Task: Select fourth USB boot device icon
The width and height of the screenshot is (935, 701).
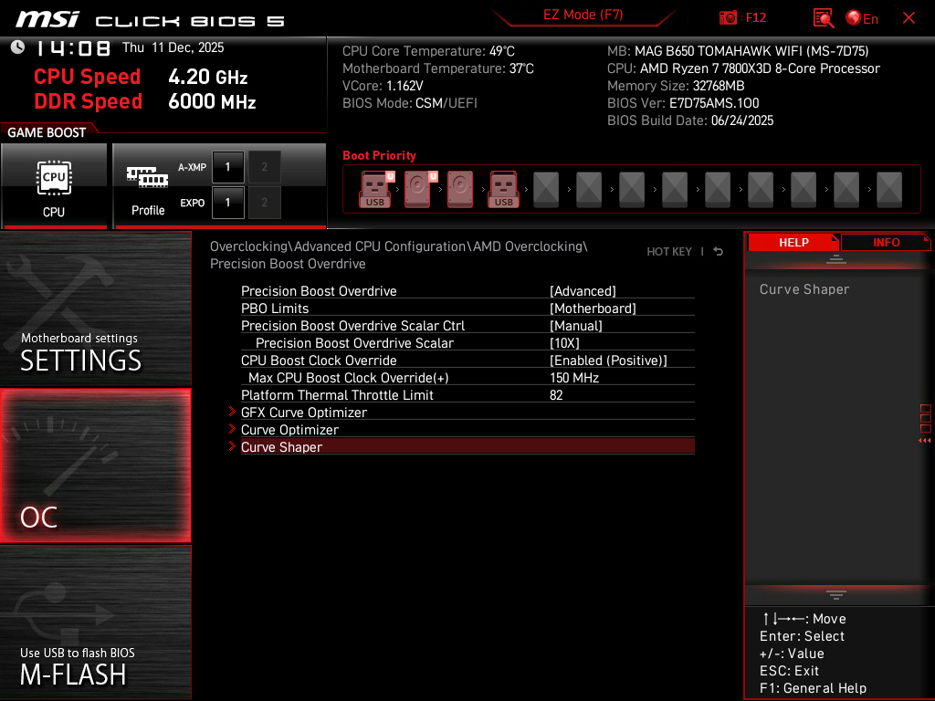Action: coord(504,189)
